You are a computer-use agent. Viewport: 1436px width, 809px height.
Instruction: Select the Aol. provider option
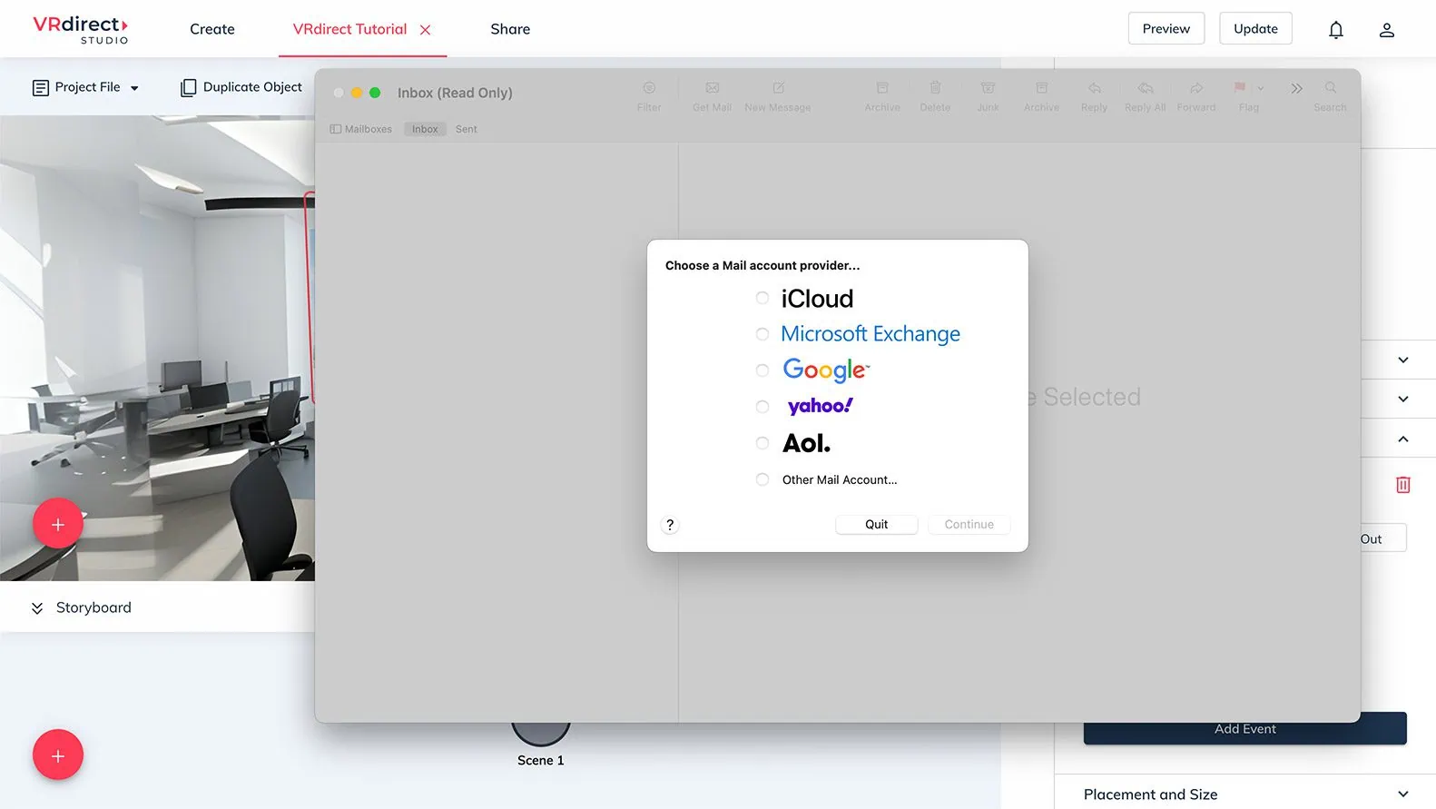762,443
